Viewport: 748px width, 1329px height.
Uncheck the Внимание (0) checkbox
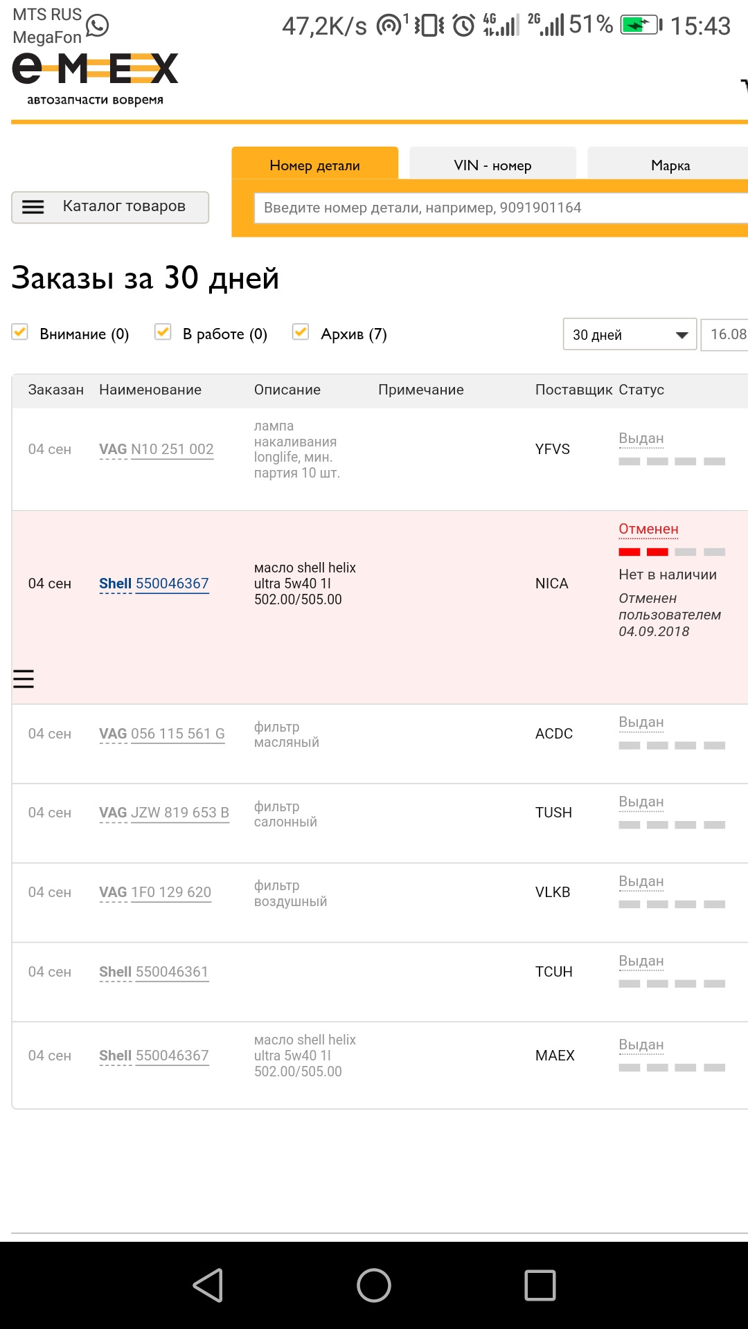(20, 332)
